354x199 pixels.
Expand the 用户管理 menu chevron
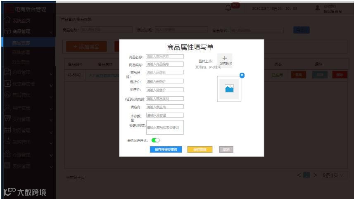point(51,109)
